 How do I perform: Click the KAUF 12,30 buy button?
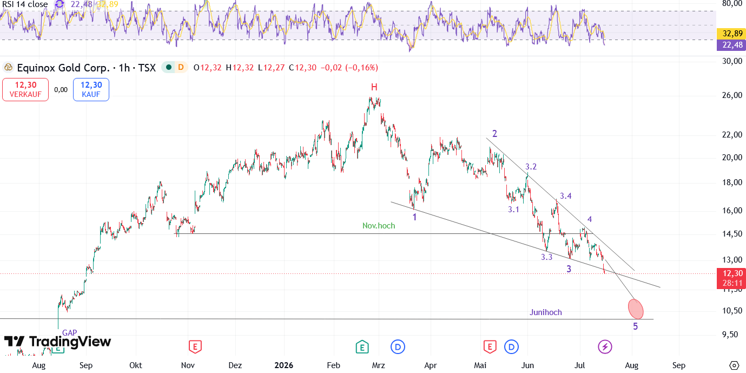coord(91,89)
